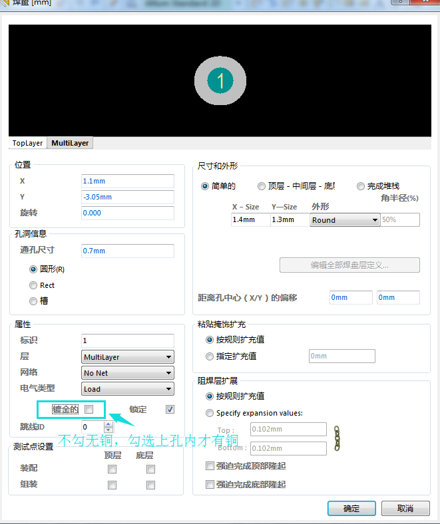This screenshot has height=524, width=440.
Task: Enable the 镀金的 (plated) checkbox
Action: pos(89,409)
